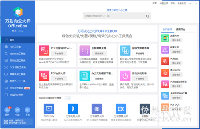
Task: Open 图片处理工具集 in sidebar
Action: pyautogui.click(x=18, y=60)
